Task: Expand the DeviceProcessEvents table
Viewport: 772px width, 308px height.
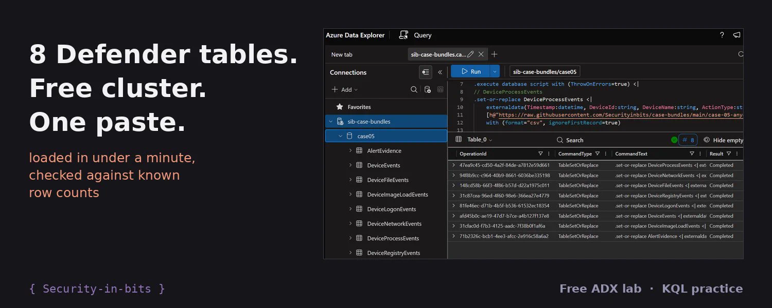Action: [350, 238]
